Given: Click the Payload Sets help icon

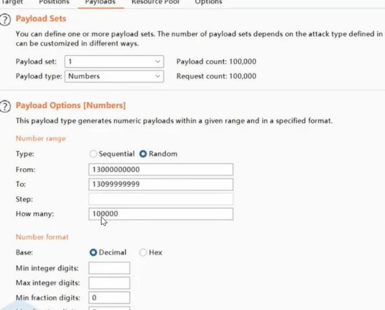Looking at the screenshot, I should (x=5, y=20).
